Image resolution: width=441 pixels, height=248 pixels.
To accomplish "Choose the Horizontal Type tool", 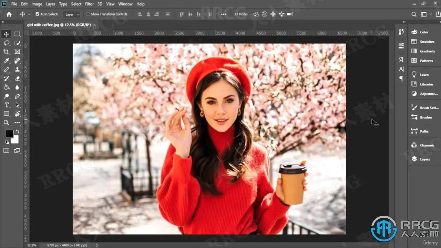I will click(x=6, y=105).
